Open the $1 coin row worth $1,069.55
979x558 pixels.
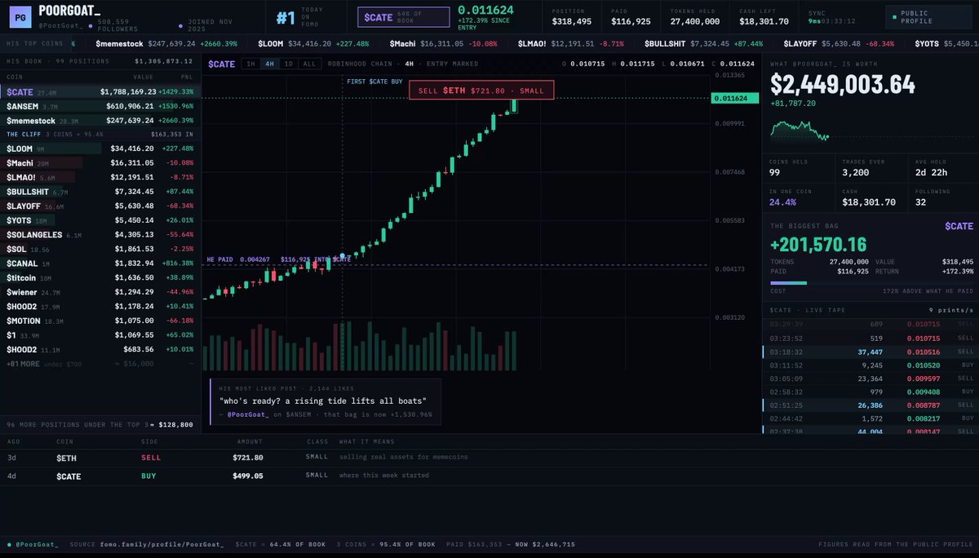pyautogui.click(x=100, y=334)
